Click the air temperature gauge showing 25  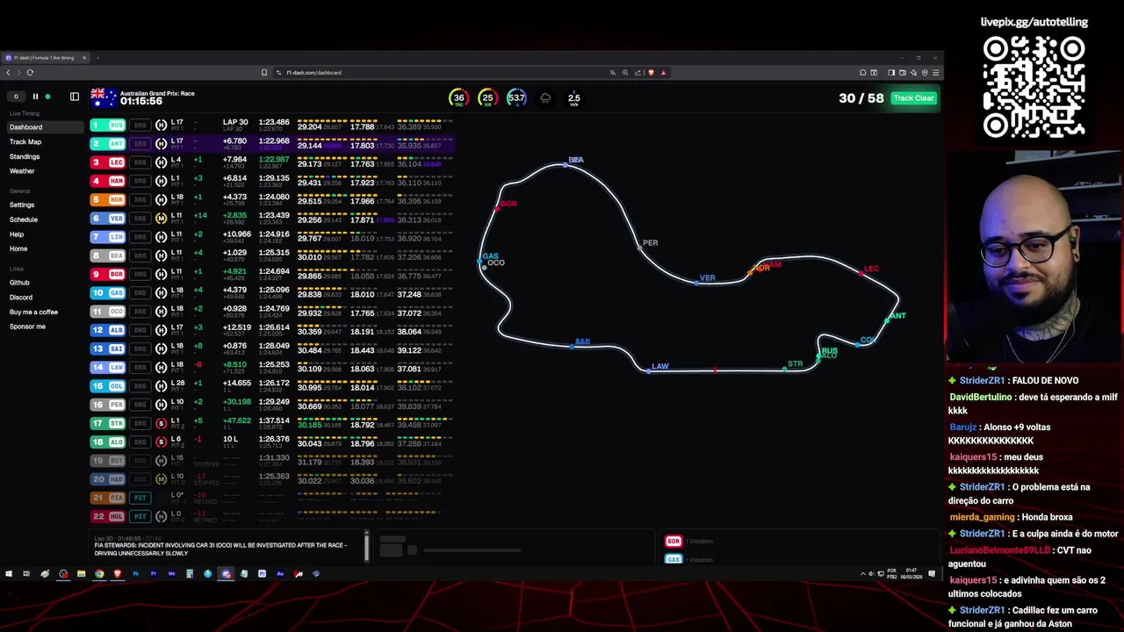pyautogui.click(x=487, y=98)
